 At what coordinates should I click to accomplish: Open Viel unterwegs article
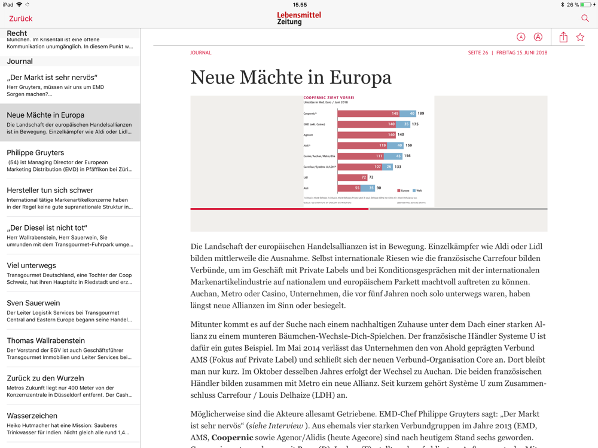point(70,273)
